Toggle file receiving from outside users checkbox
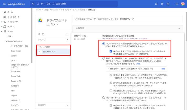 point(111,51)
